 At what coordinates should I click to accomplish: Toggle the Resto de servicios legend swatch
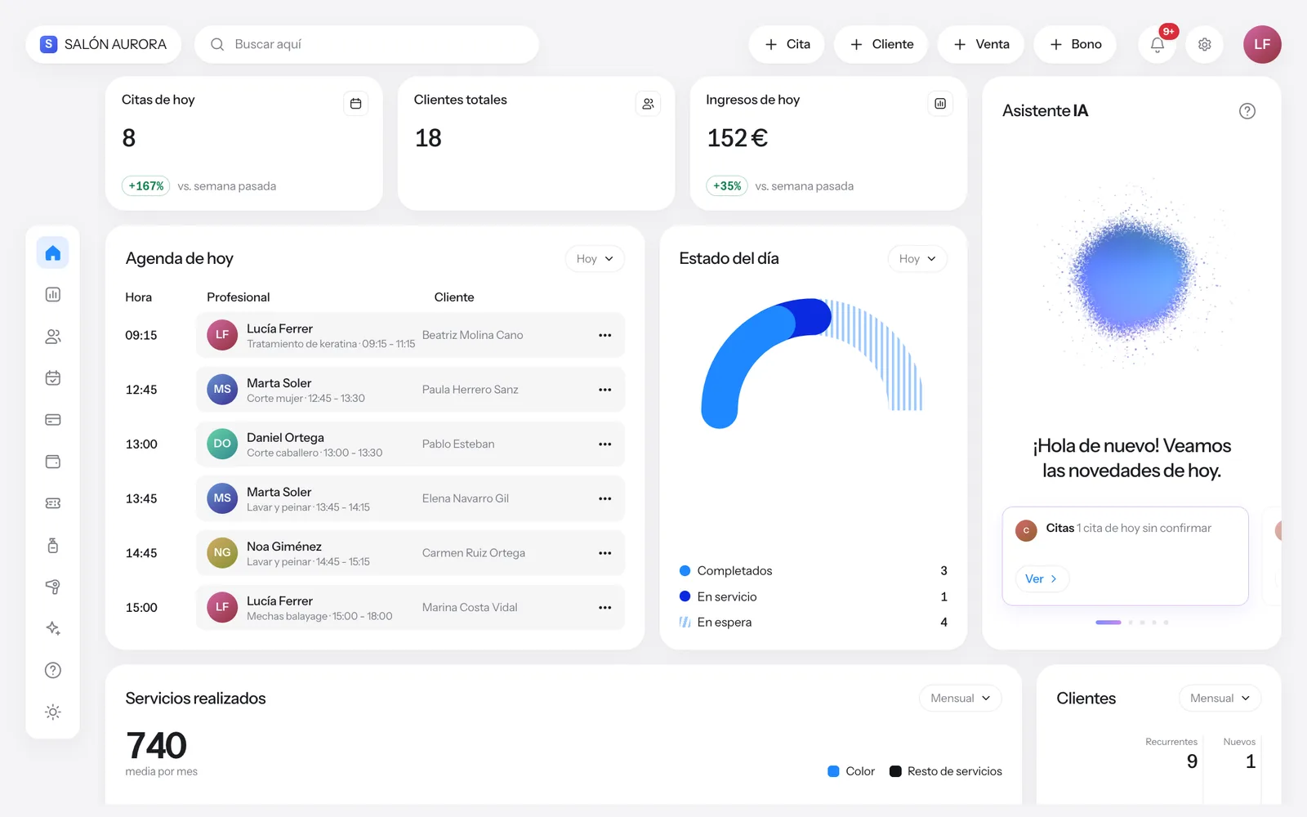895,771
